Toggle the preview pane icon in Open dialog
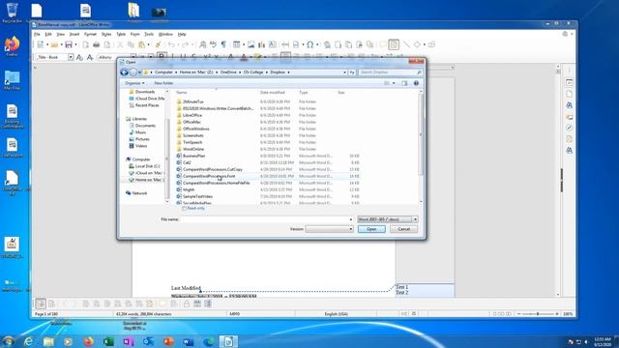 coord(404,83)
